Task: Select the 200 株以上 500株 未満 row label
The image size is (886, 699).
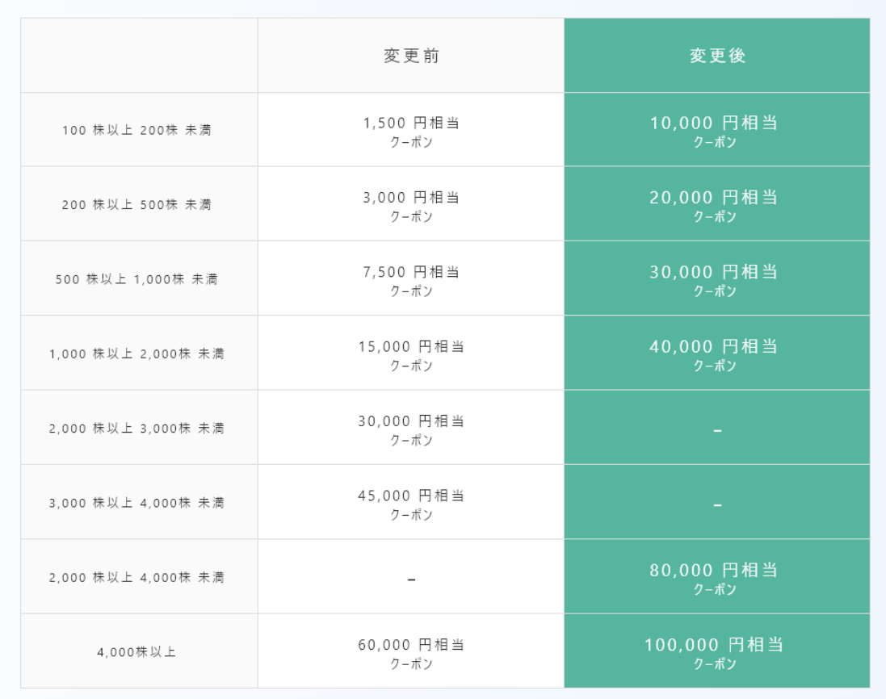Action: point(137,205)
